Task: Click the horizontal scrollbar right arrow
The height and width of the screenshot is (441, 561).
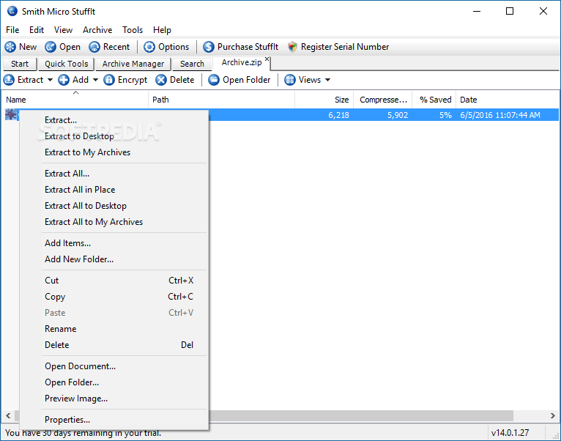Action: 553,415
